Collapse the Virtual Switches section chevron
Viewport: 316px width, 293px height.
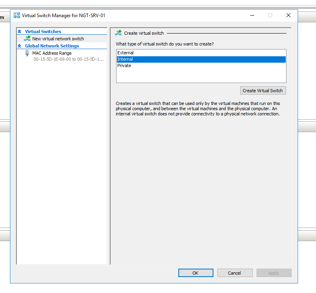(20, 32)
